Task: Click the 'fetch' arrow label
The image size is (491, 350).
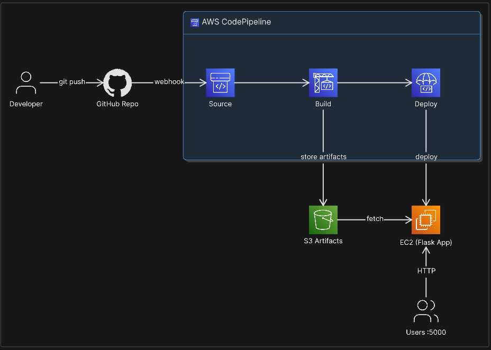Action: pyautogui.click(x=375, y=219)
